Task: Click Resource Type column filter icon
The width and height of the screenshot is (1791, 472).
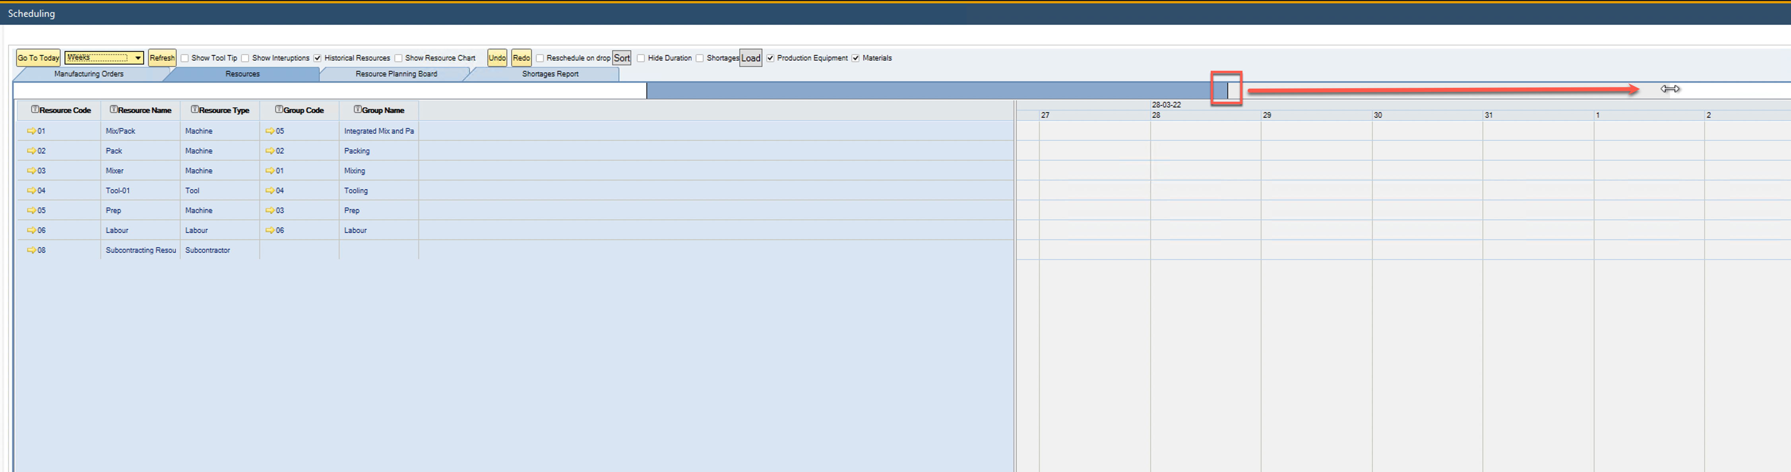Action: [195, 110]
